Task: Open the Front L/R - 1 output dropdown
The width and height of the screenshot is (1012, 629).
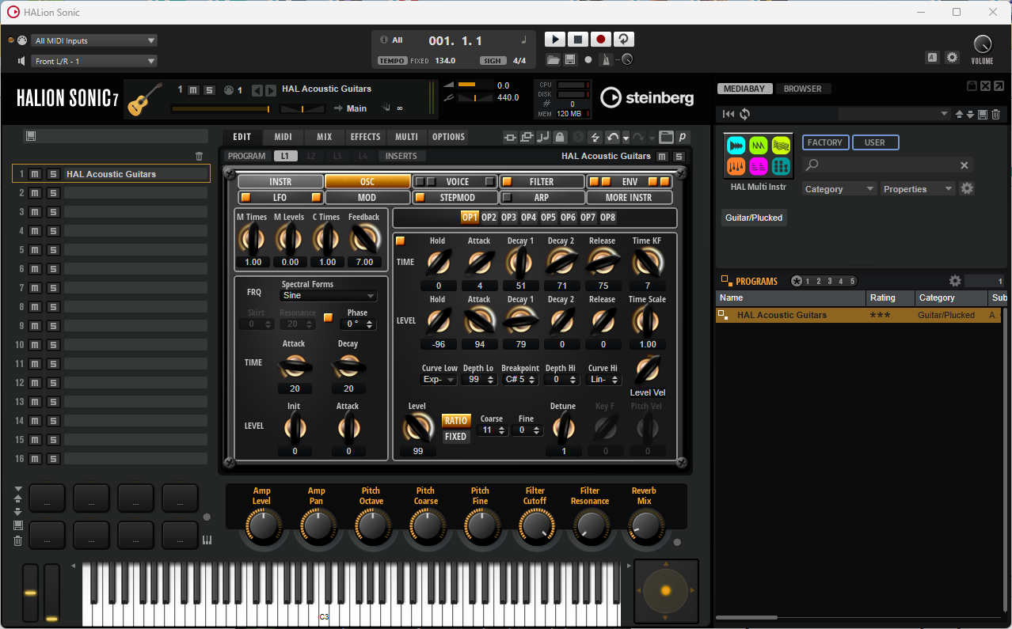Action: coord(95,62)
